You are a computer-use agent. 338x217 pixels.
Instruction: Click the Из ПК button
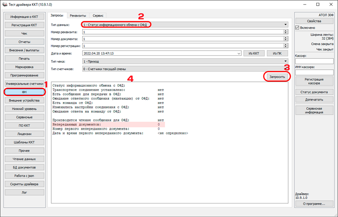277,54
